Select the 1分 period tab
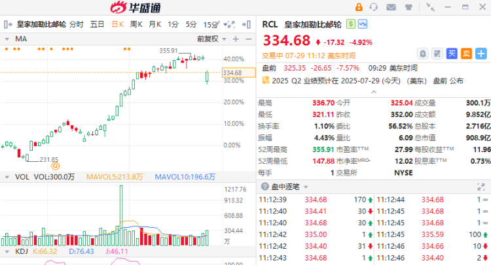 click(x=173, y=24)
